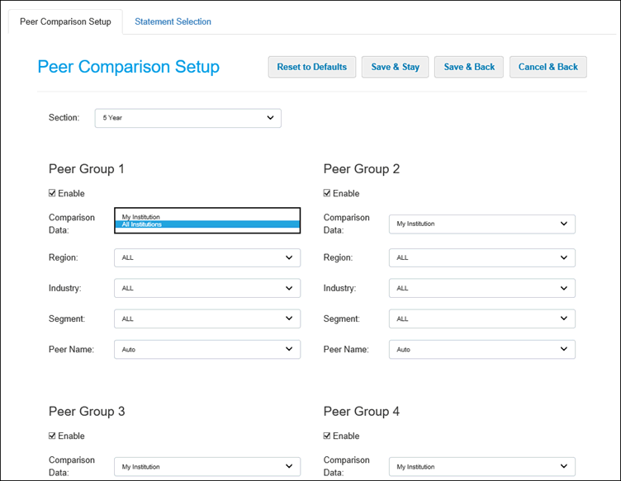Disable the Peer Group 1 Enable checkbox
The height and width of the screenshot is (481, 621).
pos(54,194)
